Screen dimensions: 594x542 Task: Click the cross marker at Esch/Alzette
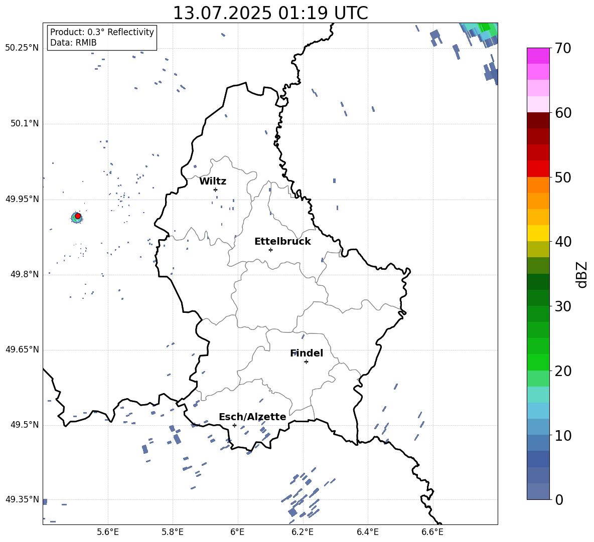pos(234,425)
